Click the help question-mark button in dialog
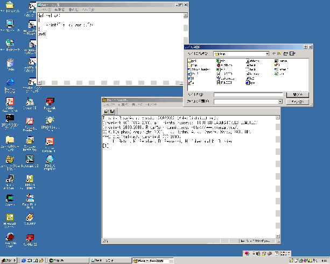330x264 pixels. [x=306, y=47]
